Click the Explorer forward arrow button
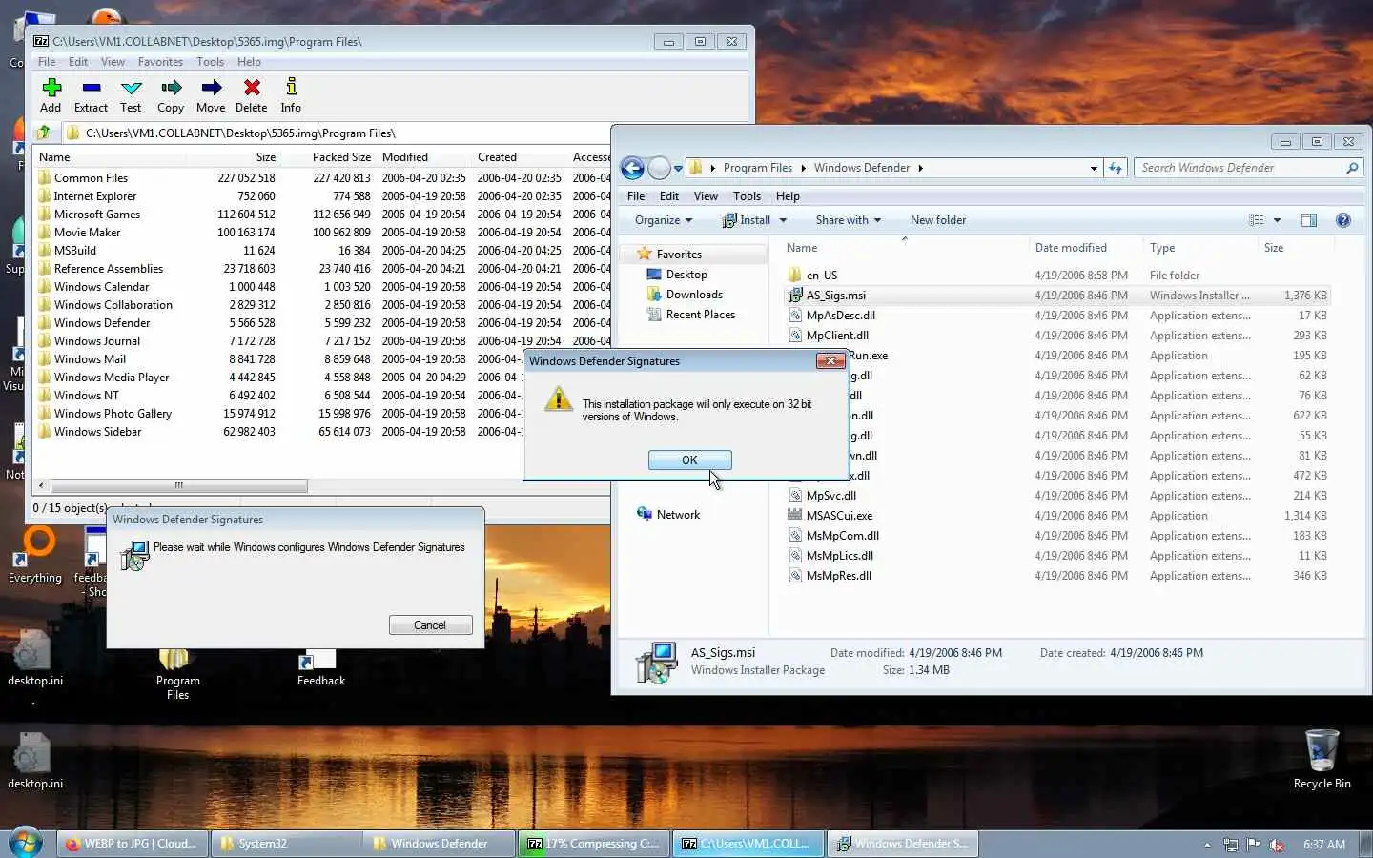The height and width of the screenshot is (858, 1373). (659, 169)
